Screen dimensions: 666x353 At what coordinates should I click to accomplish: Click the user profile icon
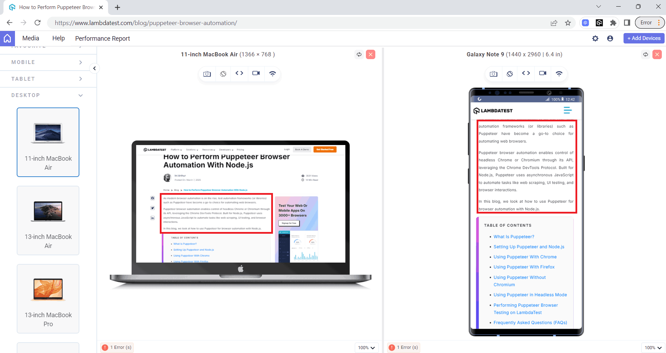[x=610, y=38]
